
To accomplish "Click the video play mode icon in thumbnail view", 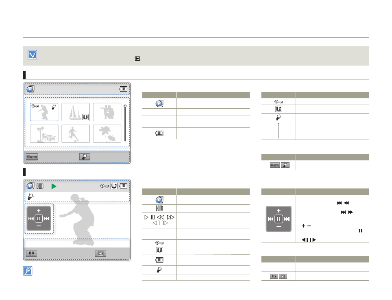I will coord(31,89).
